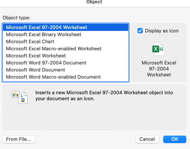This screenshot has height=149, width=190.
Task: Click the icon caption Microsoft Excel 97-2004 Worksheet
Action: point(159,69)
